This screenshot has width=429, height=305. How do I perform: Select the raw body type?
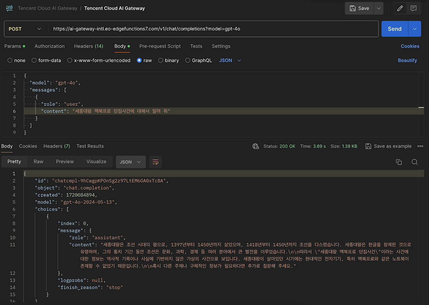144,61
